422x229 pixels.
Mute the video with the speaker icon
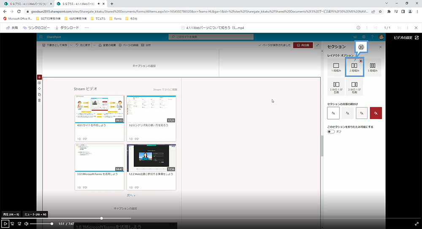(x=26, y=224)
